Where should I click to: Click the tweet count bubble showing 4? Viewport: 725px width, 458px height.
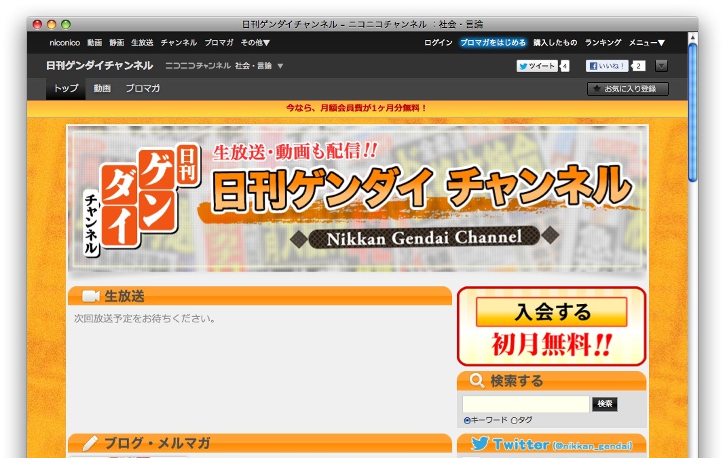[565, 66]
